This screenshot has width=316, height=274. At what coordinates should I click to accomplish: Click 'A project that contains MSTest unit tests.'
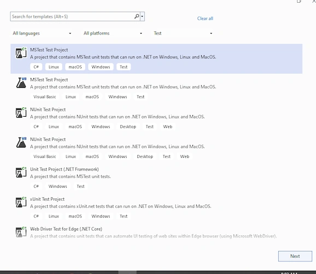71,176
